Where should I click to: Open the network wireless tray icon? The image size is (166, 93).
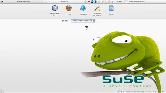coord(112,2)
